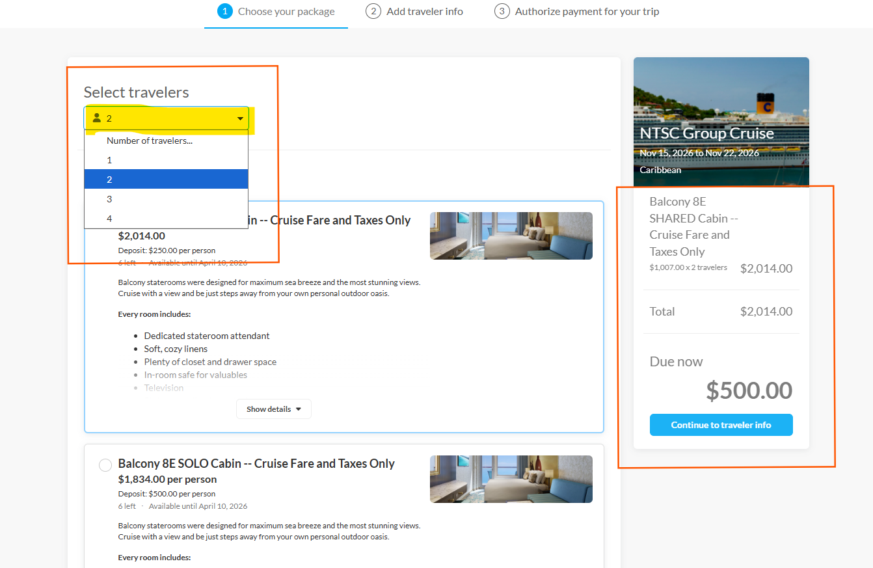
Task: Click the SOLO cabin '$1,834.00 per person' price
Action: coord(168,480)
